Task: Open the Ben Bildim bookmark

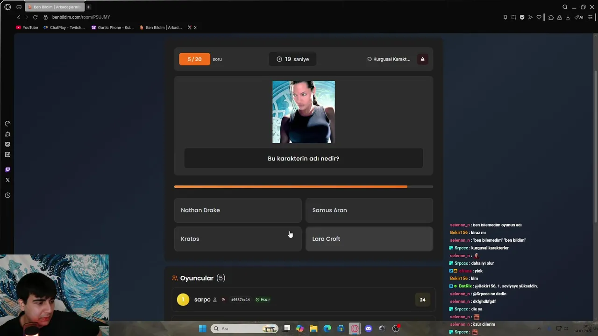Action: (x=161, y=28)
